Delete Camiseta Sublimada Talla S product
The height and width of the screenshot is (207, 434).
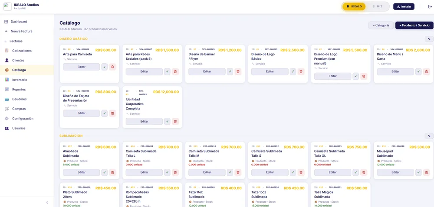(x=301, y=172)
